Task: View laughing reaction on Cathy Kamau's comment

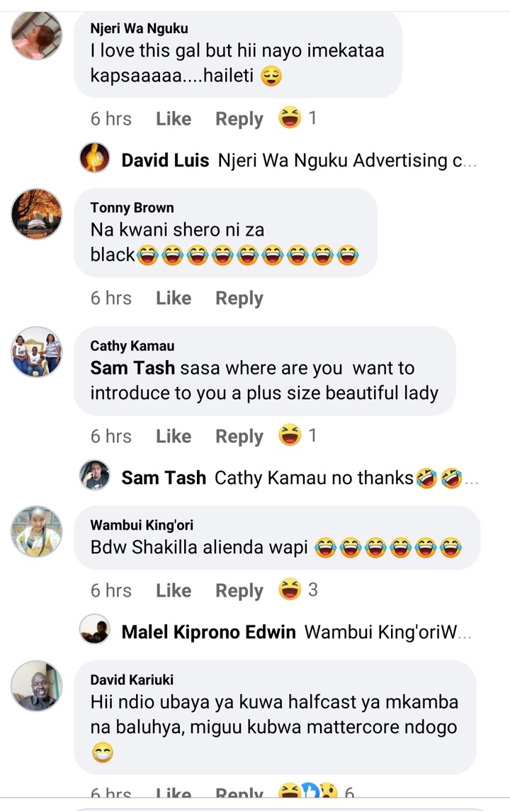Action: (297, 435)
